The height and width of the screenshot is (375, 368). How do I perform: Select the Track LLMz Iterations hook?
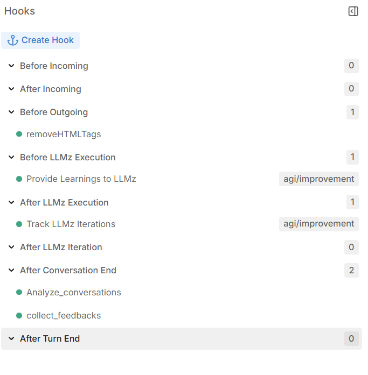point(71,224)
